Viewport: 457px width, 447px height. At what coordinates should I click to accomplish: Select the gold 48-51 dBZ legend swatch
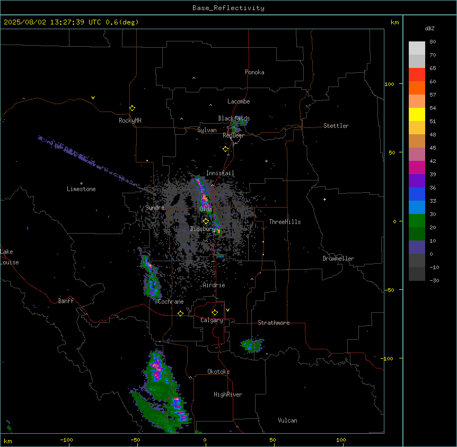coord(417,128)
